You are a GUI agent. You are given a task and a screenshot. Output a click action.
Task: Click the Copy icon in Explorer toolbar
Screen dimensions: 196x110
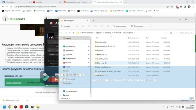coord(83,26)
